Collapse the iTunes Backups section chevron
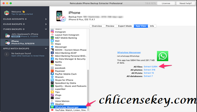The width and height of the screenshot is (197, 112). click(46, 29)
